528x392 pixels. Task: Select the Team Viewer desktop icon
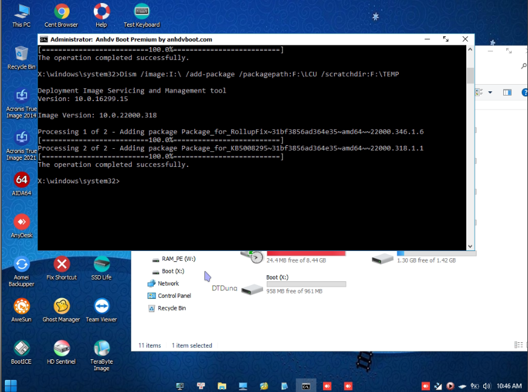coord(102,310)
